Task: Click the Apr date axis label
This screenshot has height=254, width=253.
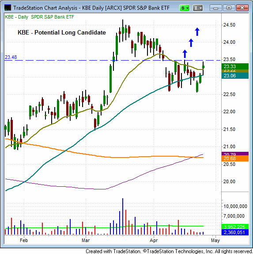Action: 154,240
